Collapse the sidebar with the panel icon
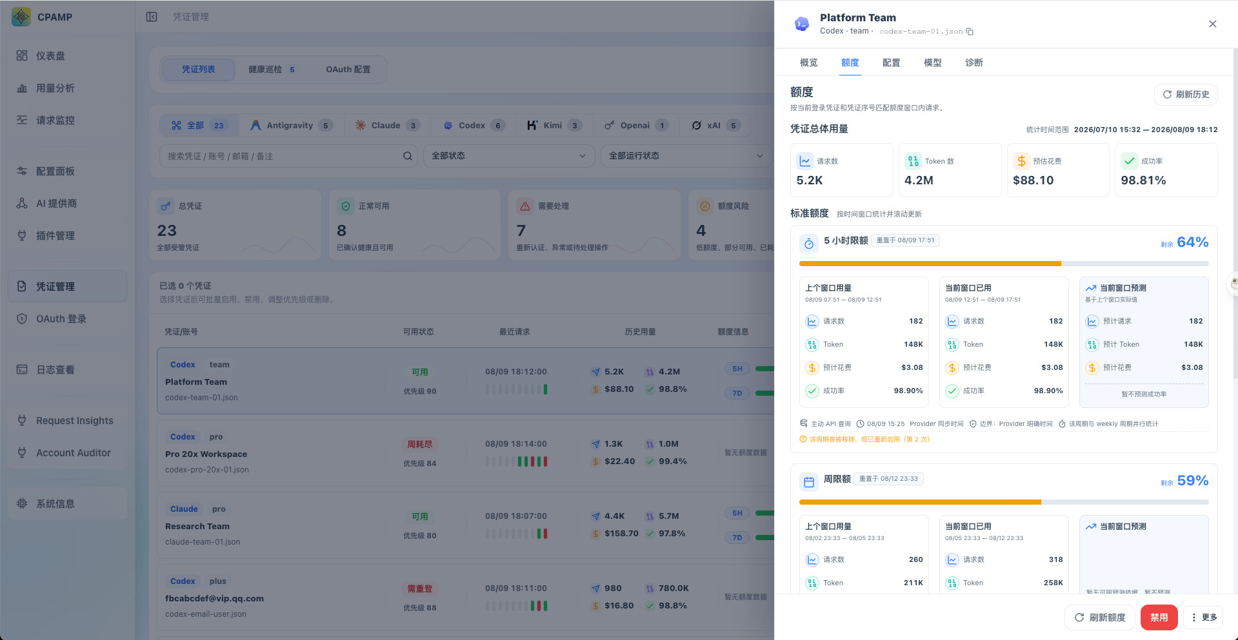 pos(152,17)
